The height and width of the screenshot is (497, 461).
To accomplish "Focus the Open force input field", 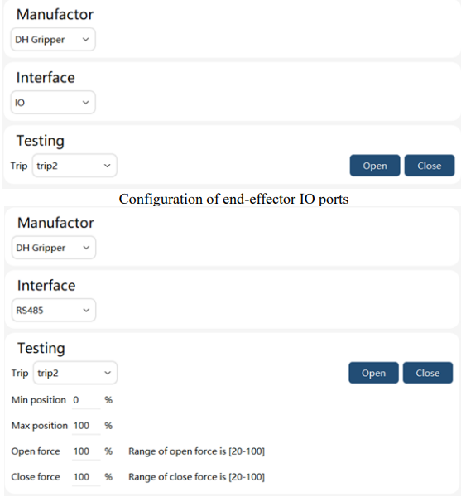I will 86,451.
